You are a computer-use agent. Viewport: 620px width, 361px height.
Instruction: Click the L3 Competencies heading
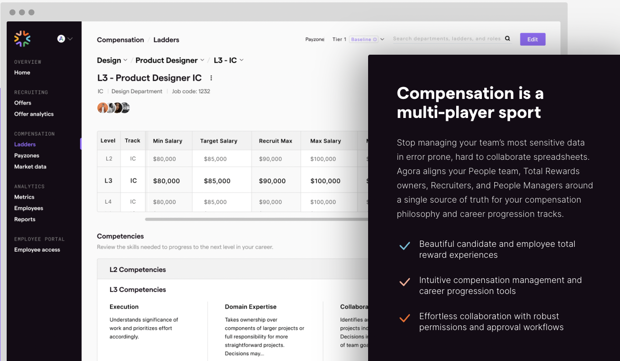(x=138, y=290)
